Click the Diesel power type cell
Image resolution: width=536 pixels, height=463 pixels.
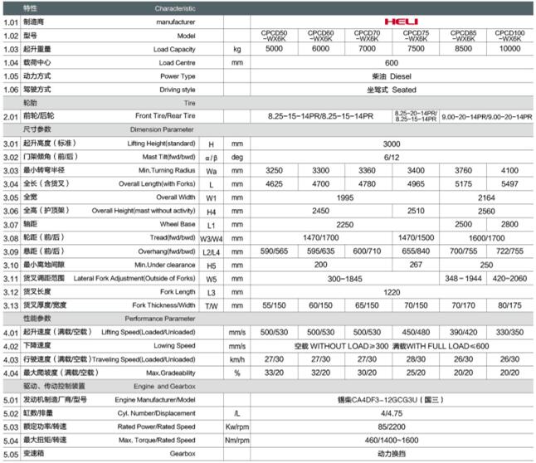(392, 76)
